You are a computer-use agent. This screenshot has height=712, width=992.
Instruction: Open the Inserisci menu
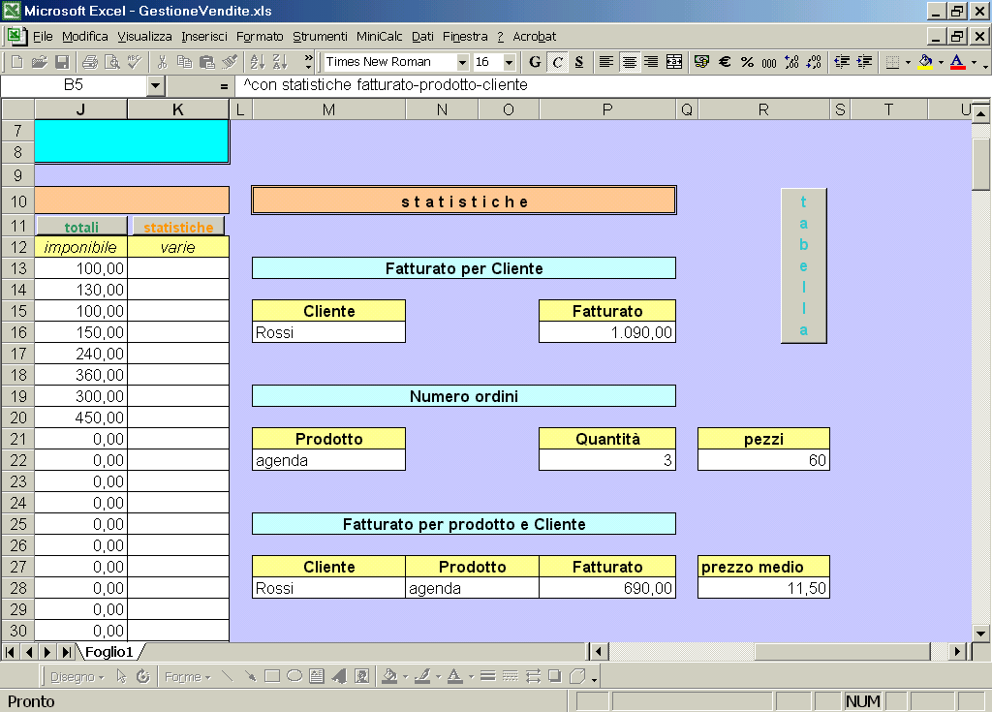(x=203, y=37)
